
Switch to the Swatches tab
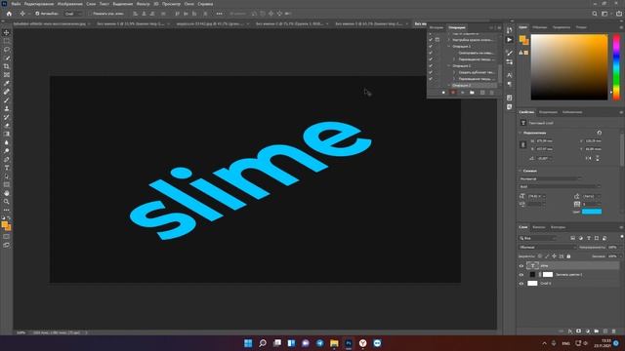point(540,27)
